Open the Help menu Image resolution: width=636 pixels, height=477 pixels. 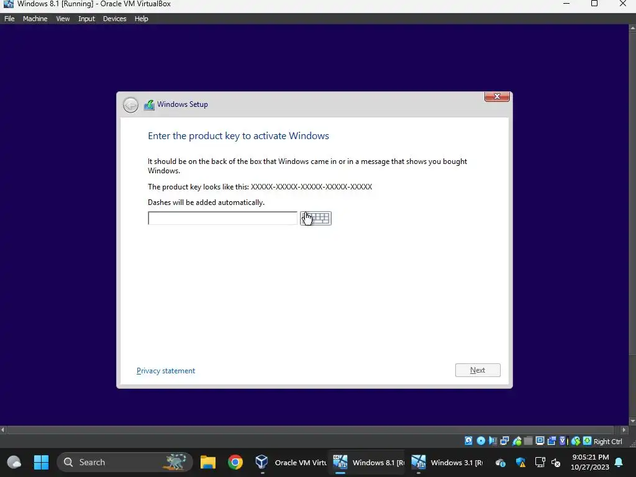click(x=141, y=19)
